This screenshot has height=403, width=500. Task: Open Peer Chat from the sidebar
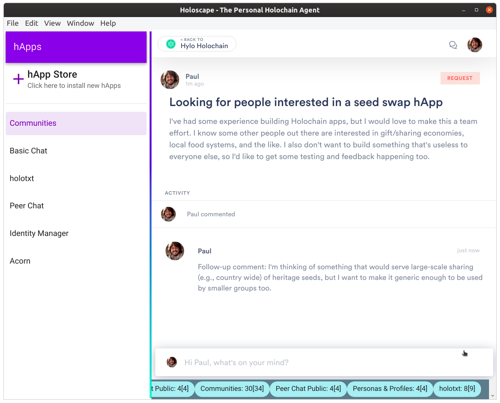tap(76, 206)
